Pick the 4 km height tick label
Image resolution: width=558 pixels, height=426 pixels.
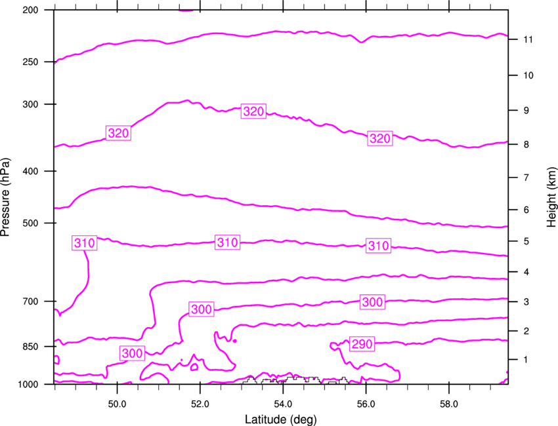click(526, 272)
